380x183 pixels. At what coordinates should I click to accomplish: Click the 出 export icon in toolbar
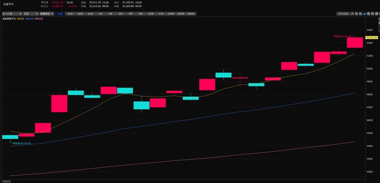tap(360, 14)
